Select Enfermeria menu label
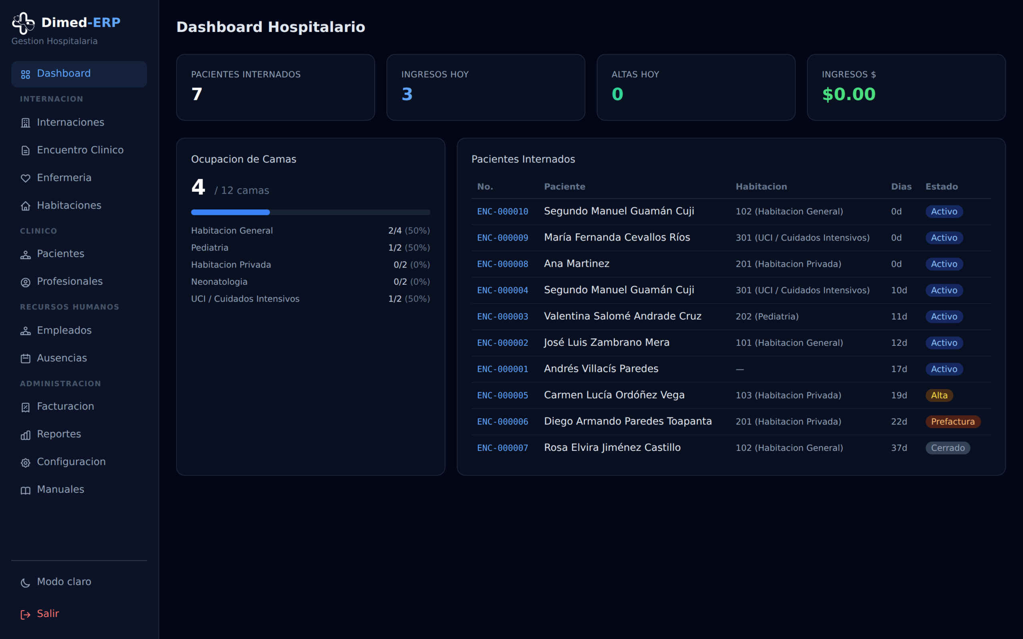The image size is (1023, 639). [64, 178]
